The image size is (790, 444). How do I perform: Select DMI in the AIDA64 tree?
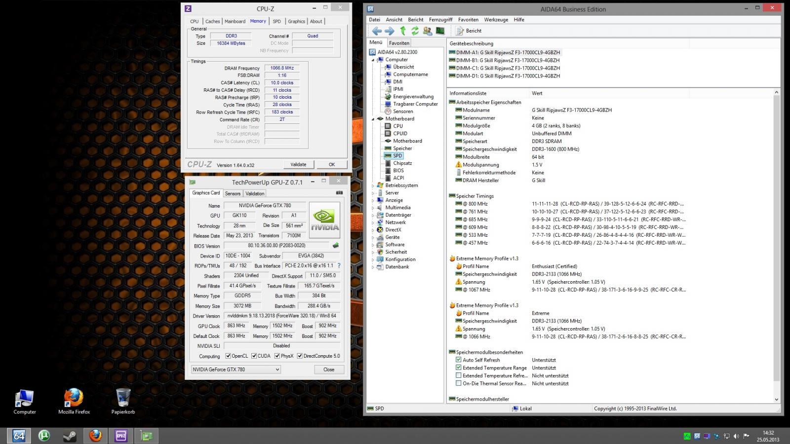pyautogui.click(x=397, y=82)
